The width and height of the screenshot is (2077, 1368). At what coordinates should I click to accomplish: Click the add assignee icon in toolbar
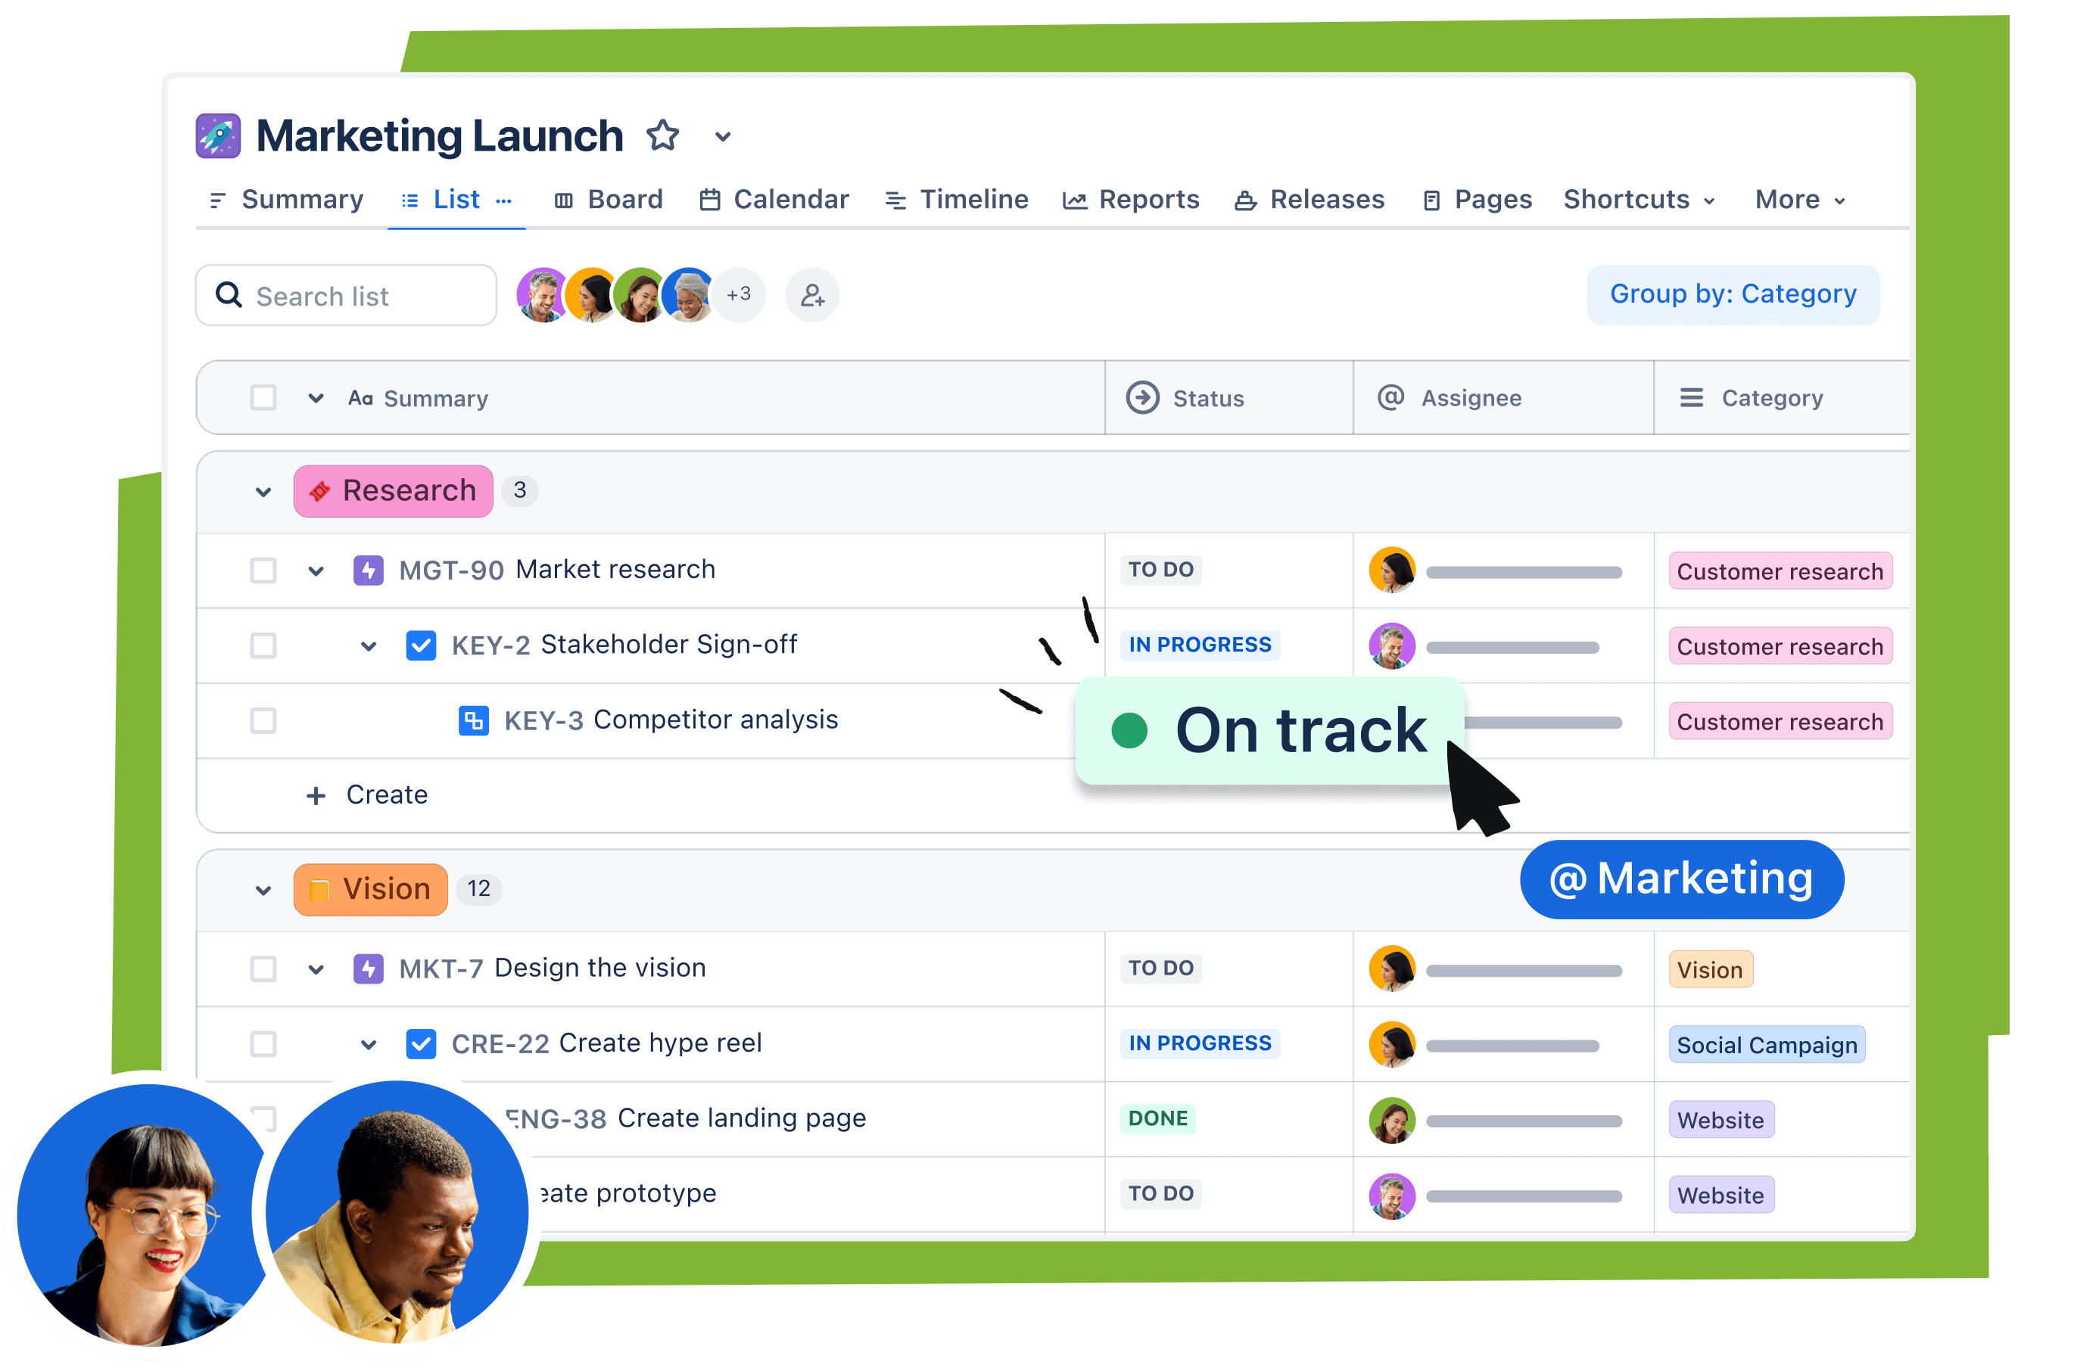pyautogui.click(x=809, y=293)
